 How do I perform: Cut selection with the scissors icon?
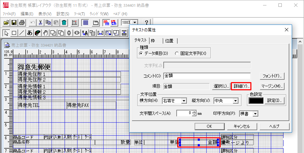tap(40, 22)
